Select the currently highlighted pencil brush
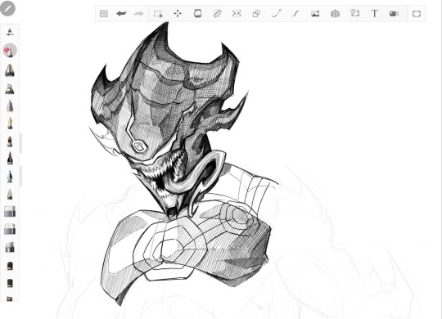 click(x=10, y=51)
